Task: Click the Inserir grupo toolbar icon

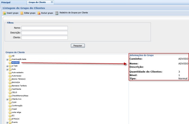Action: pyautogui.click(x=4, y=13)
